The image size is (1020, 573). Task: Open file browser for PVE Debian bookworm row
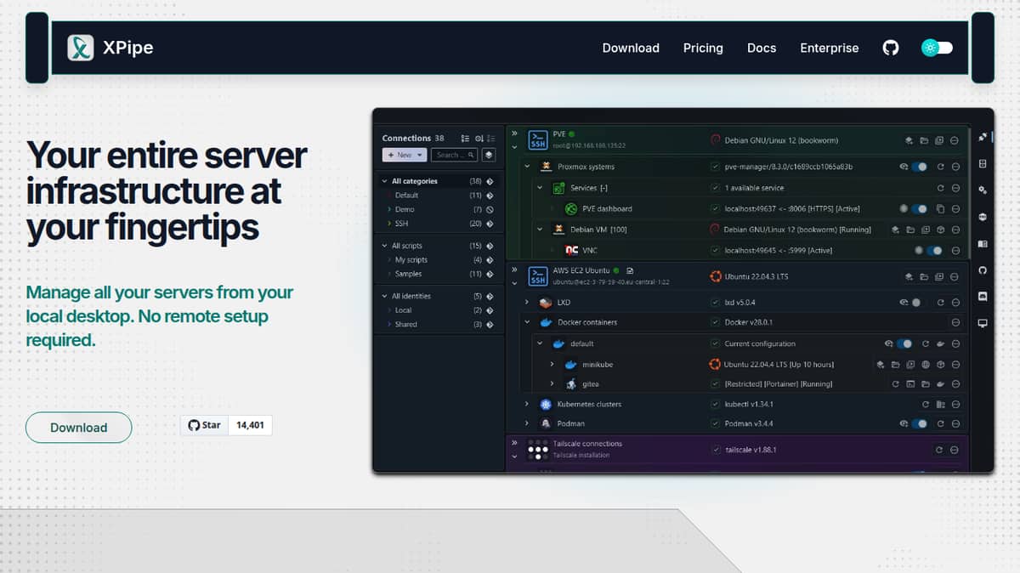tap(924, 140)
